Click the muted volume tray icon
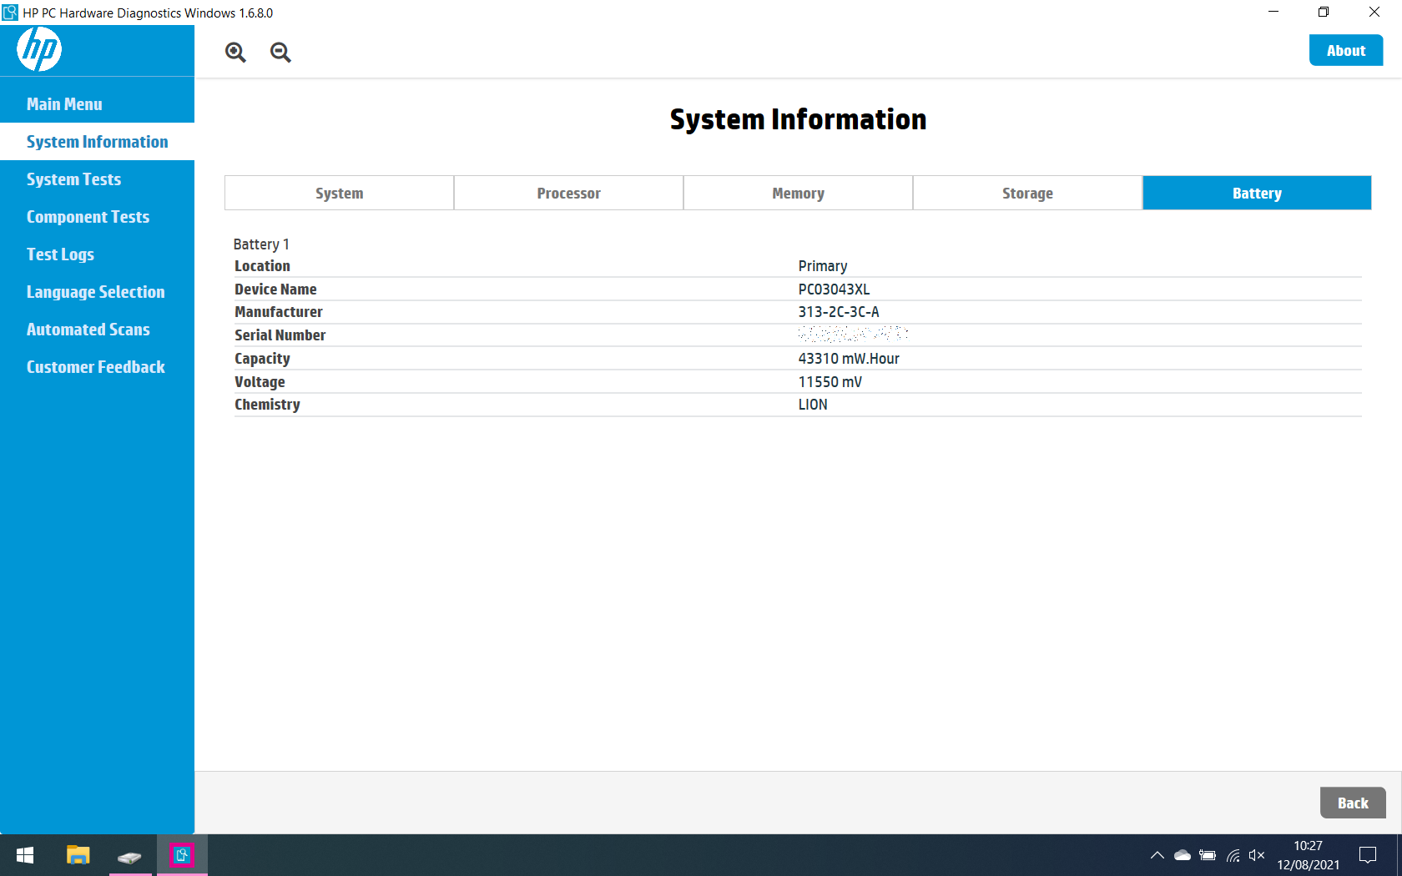1402x876 pixels. click(1257, 855)
